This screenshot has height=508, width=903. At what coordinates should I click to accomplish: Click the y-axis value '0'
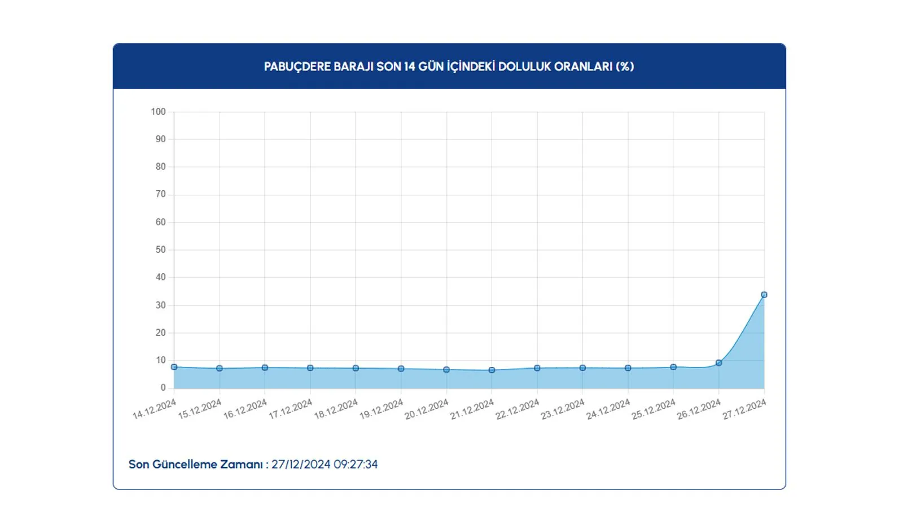[x=163, y=388]
